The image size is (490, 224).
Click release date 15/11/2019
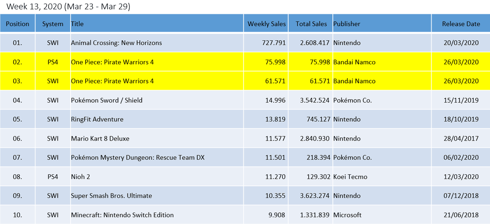pyautogui.click(x=461, y=100)
